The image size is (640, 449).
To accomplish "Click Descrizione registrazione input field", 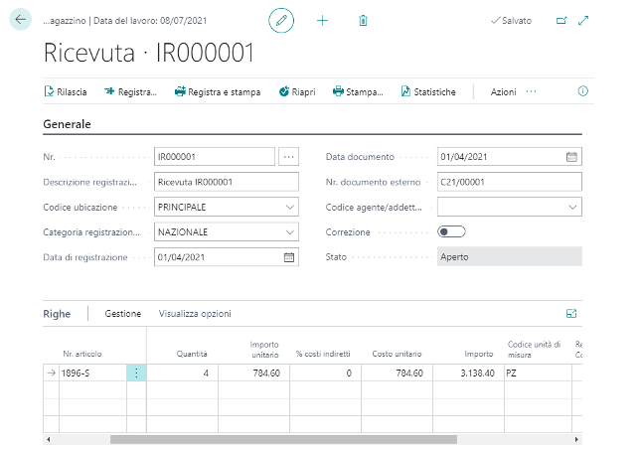I will tap(227, 182).
